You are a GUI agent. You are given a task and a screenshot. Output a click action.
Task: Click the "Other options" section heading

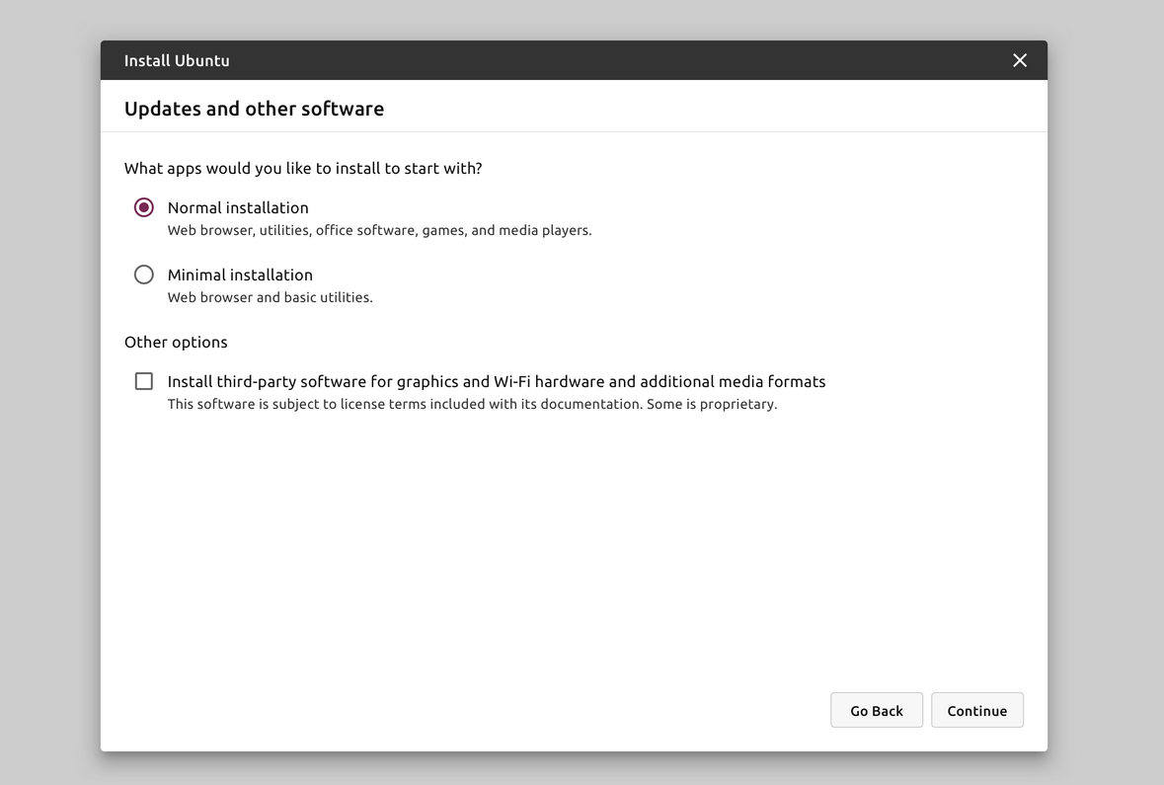[176, 342]
